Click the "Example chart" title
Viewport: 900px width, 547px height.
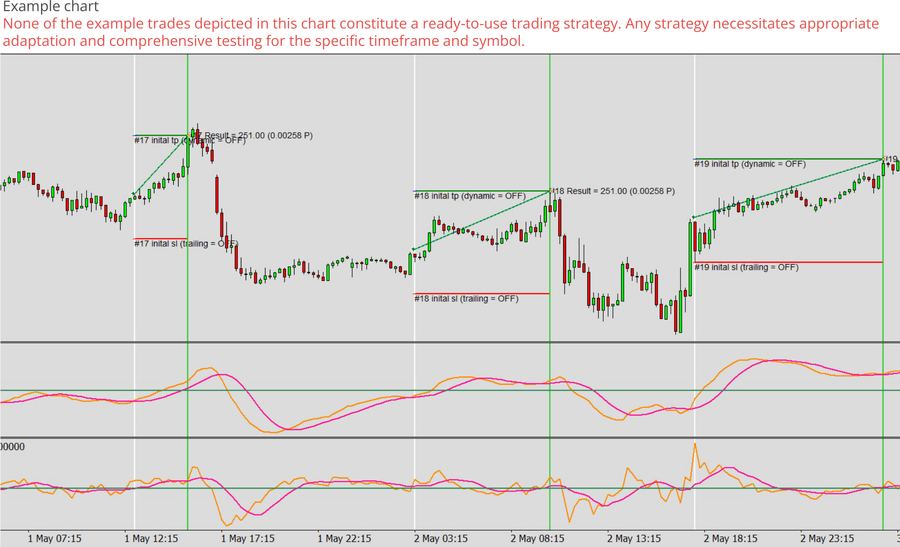tap(51, 6)
